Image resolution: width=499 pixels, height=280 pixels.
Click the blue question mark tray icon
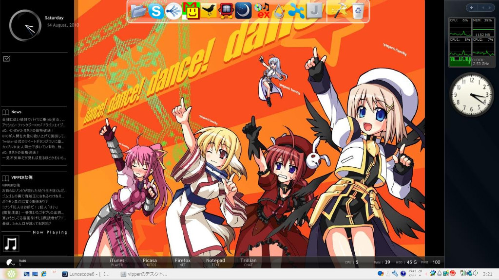pos(403,274)
